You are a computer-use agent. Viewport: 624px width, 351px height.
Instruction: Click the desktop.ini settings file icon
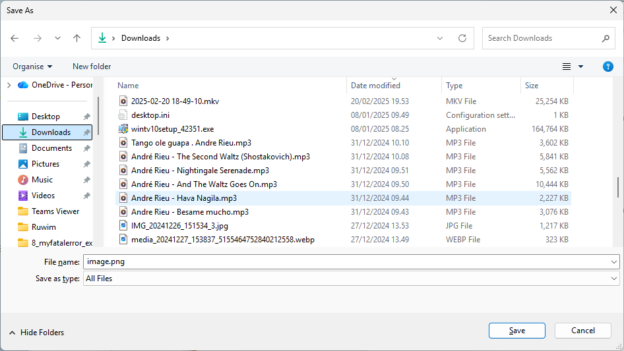click(x=123, y=115)
